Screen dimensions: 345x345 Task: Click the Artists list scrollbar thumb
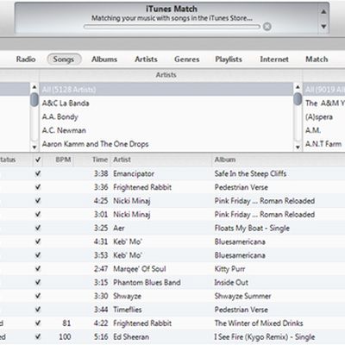click(298, 99)
